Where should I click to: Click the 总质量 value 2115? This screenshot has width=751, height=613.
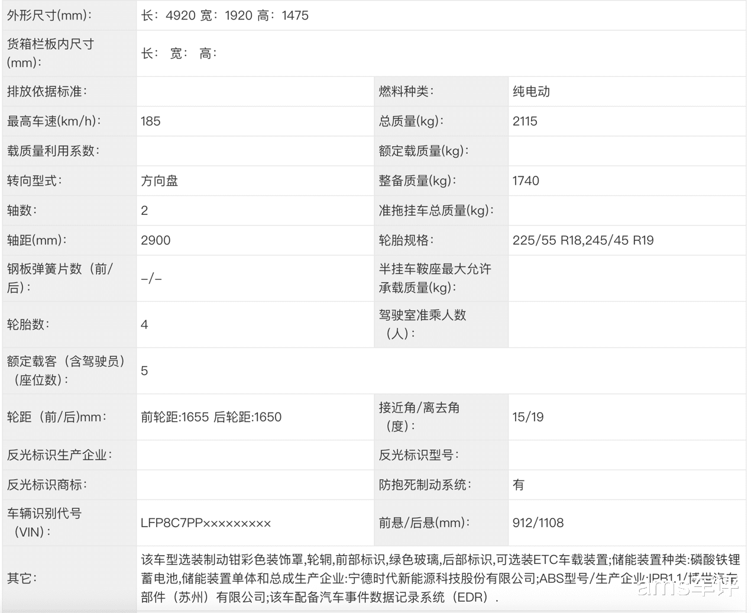click(525, 121)
